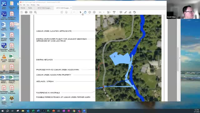Viewport: 200px width, 113px height.
Task: Open the Sign document tool
Action: (x=130, y=12)
